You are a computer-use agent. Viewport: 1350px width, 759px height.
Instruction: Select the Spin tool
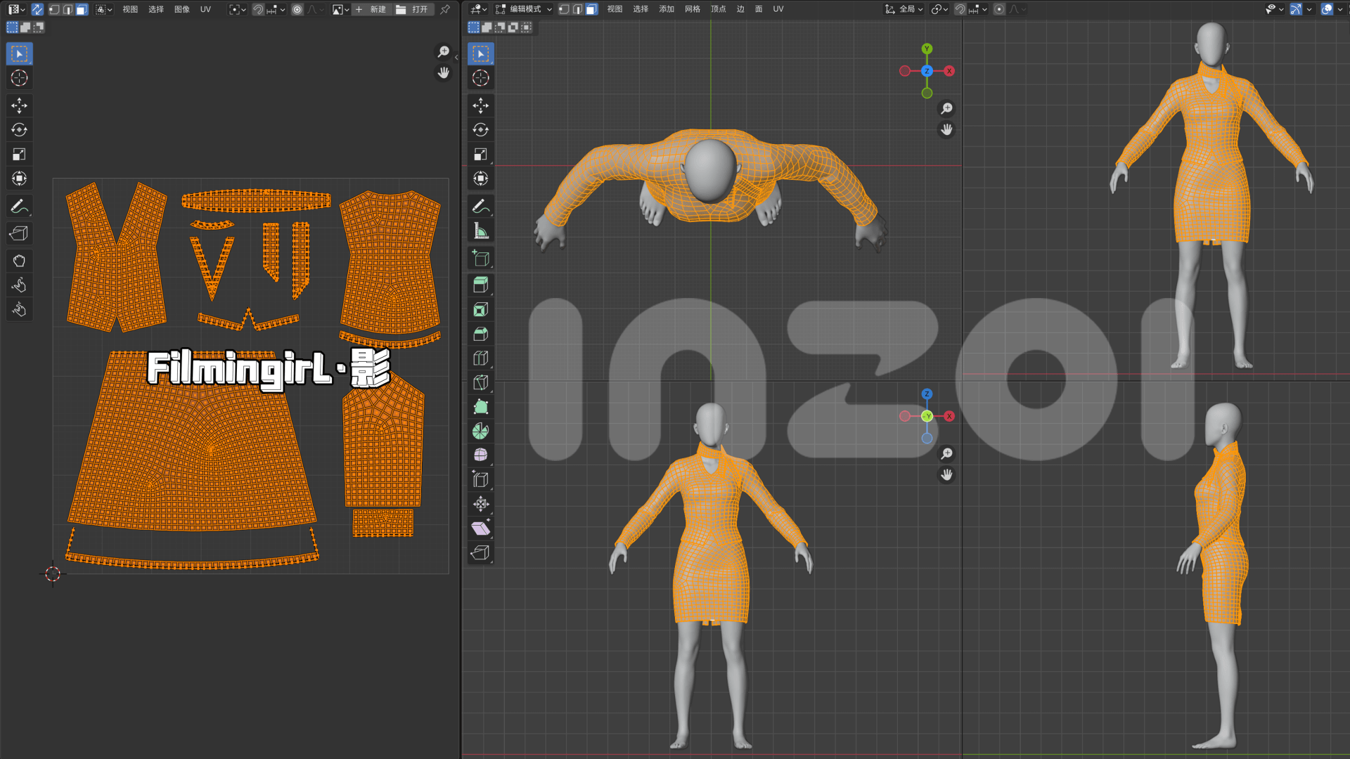481,431
